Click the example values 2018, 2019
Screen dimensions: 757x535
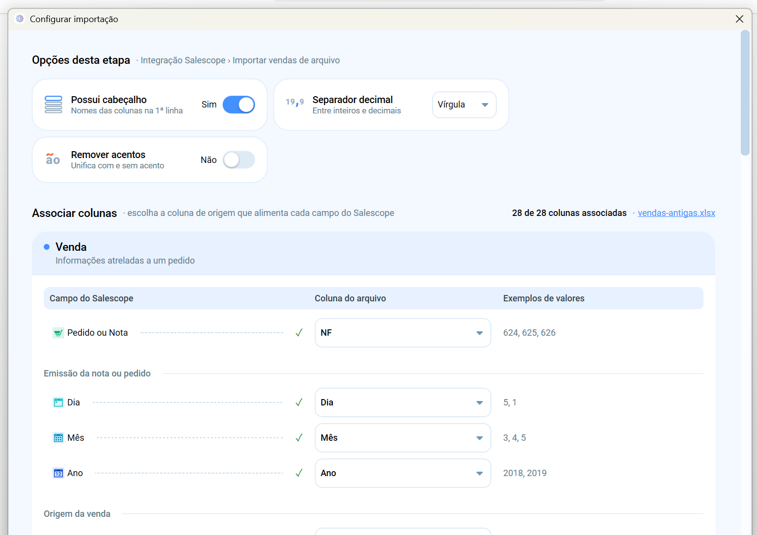click(525, 473)
